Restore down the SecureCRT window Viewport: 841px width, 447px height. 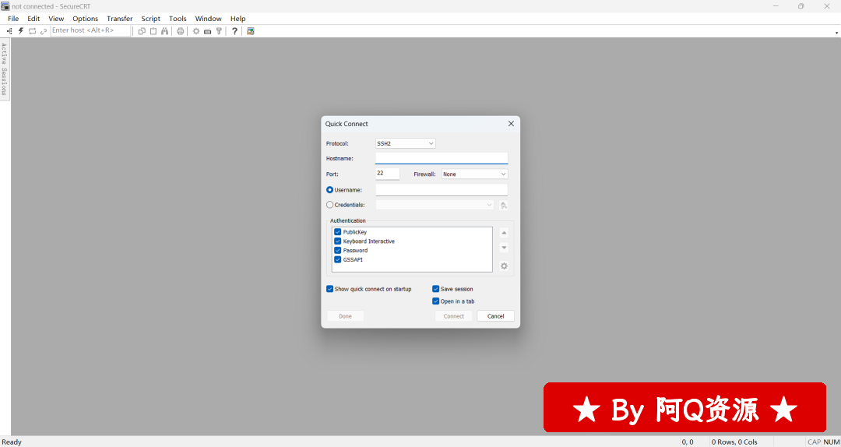pos(801,6)
